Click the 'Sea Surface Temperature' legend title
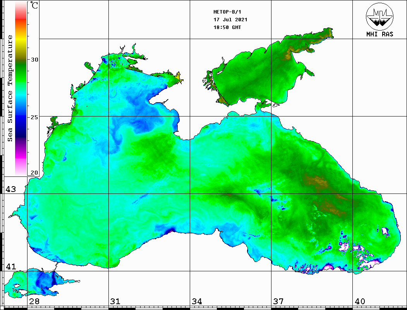Screen dimensions: 407x310 point(10,89)
